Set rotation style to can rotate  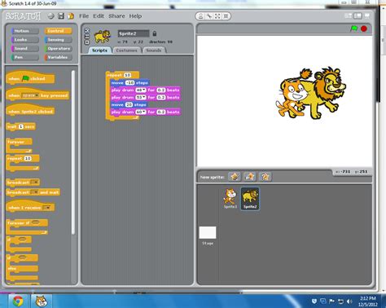point(87,30)
